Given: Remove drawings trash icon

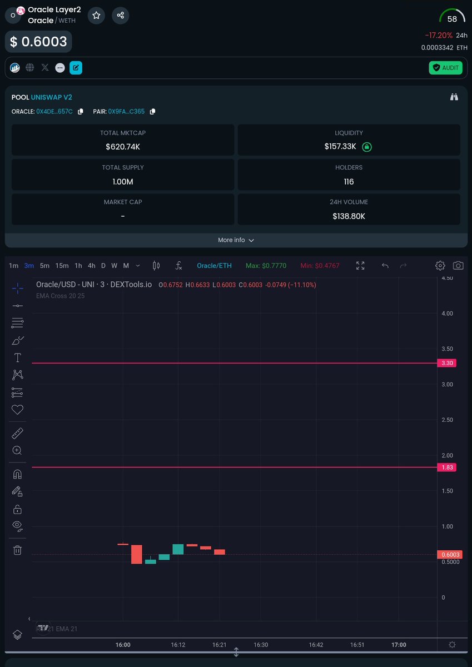Looking at the screenshot, I should 17,550.
